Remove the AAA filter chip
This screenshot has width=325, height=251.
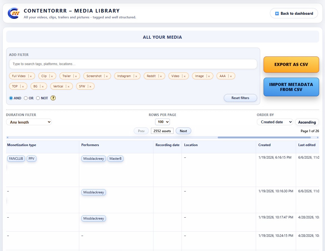tap(231, 76)
